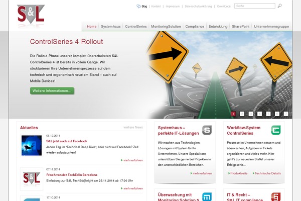Open the Entwicklung menu

tap(218, 27)
